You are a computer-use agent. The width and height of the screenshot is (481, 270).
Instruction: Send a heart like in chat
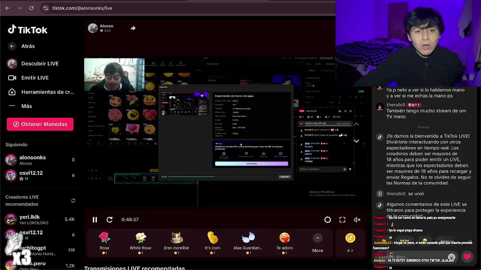(467, 257)
